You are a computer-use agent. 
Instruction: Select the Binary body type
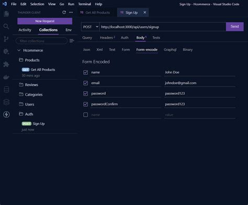pyautogui.click(x=188, y=50)
